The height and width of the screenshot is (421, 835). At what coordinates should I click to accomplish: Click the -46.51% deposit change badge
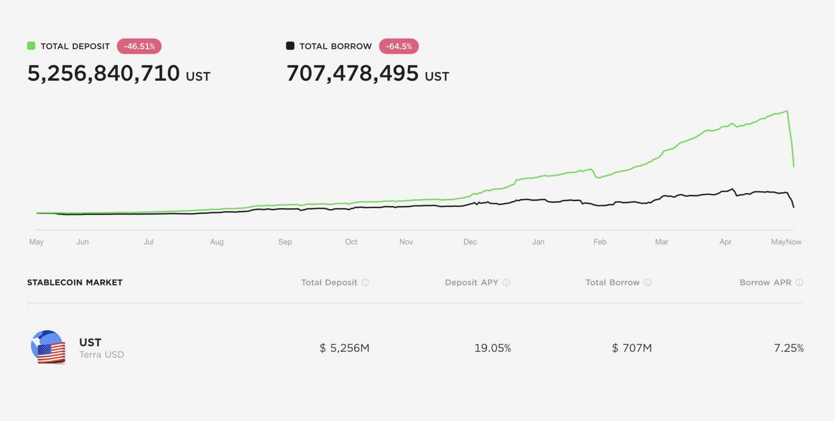point(139,46)
